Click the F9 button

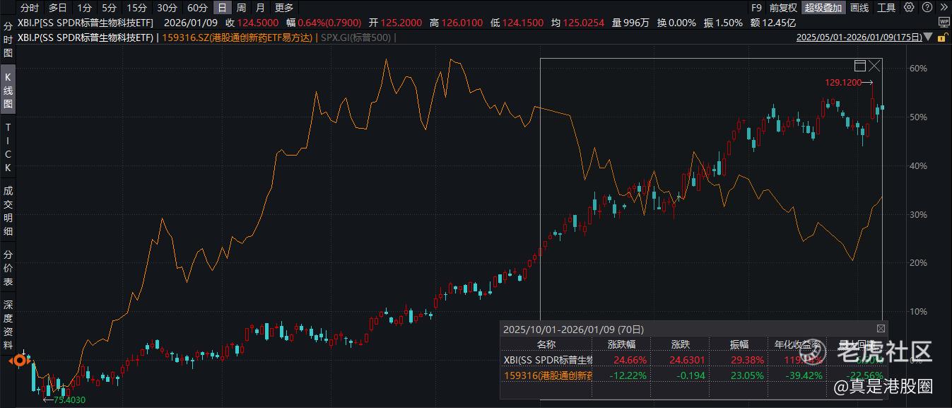[756, 8]
